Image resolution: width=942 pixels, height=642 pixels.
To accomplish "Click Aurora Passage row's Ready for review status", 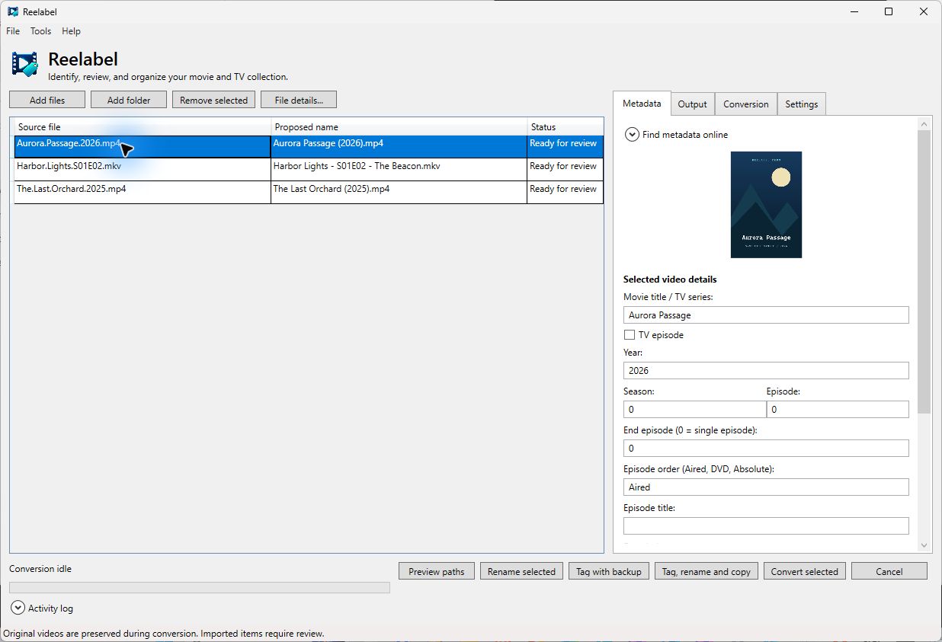I will coord(565,147).
